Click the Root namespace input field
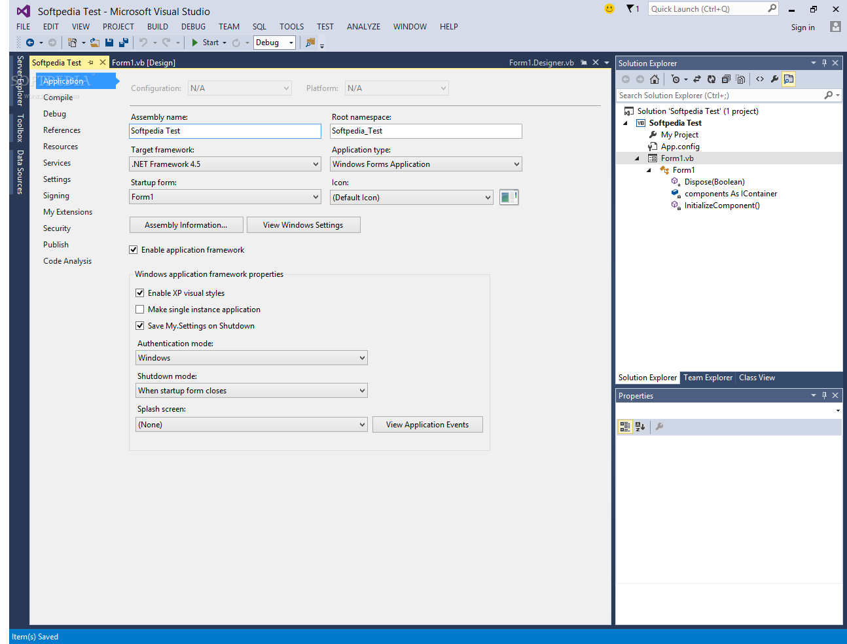Image resolution: width=847 pixels, height=644 pixels. [x=426, y=131]
